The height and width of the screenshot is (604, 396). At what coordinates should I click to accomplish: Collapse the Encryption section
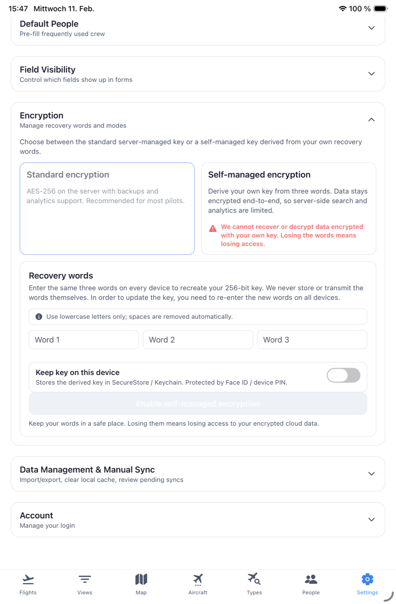371,119
